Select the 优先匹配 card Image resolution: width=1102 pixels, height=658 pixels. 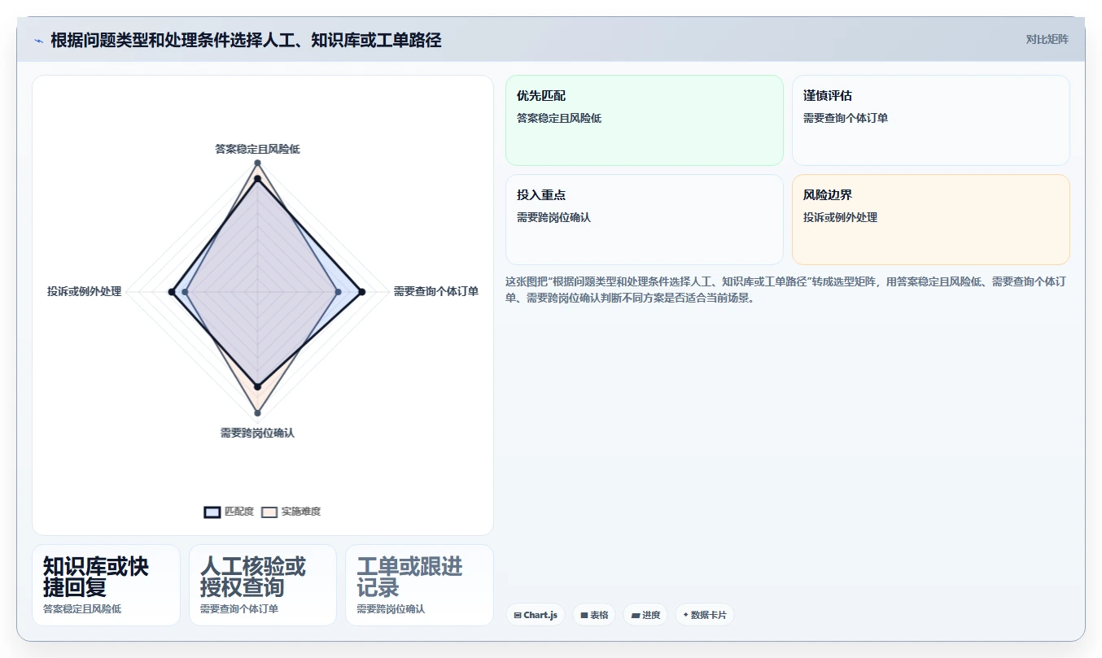click(645, 120)
